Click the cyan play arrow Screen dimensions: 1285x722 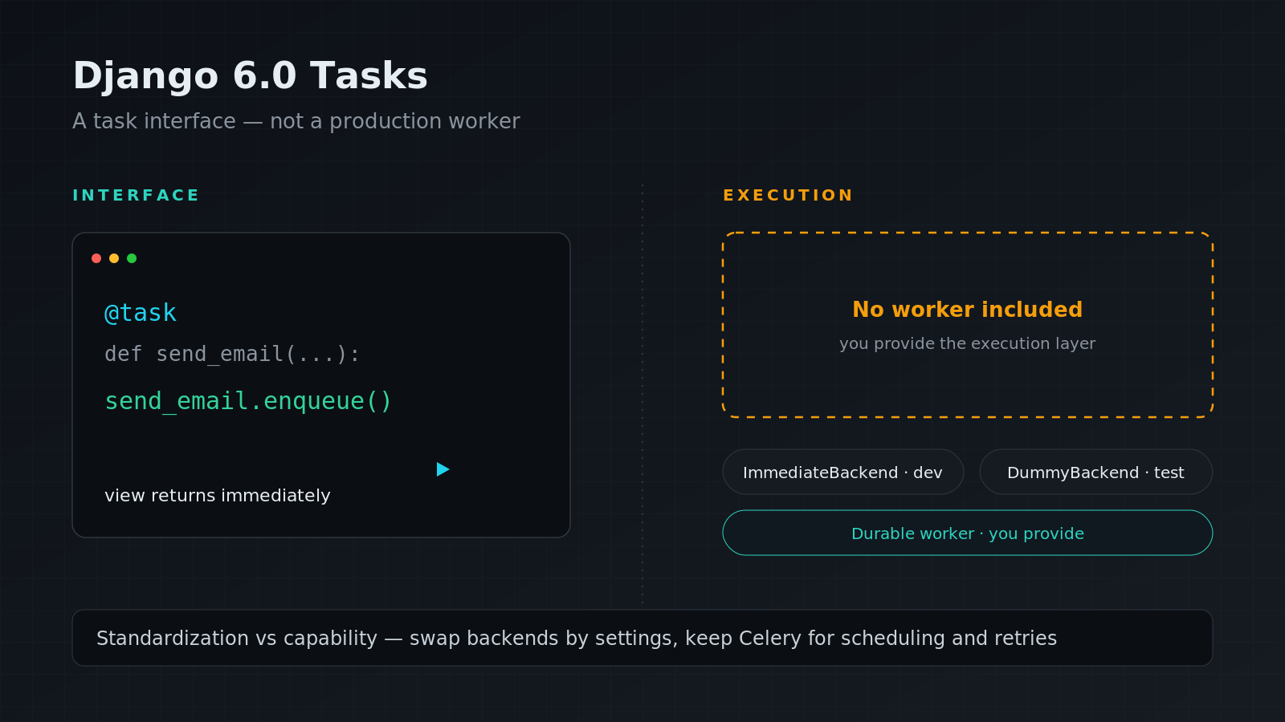443,469
